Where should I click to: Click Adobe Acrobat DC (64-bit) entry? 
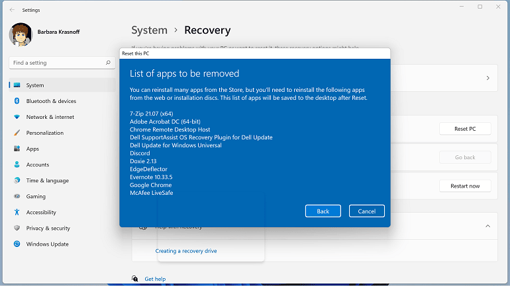[x=165, y=122]
